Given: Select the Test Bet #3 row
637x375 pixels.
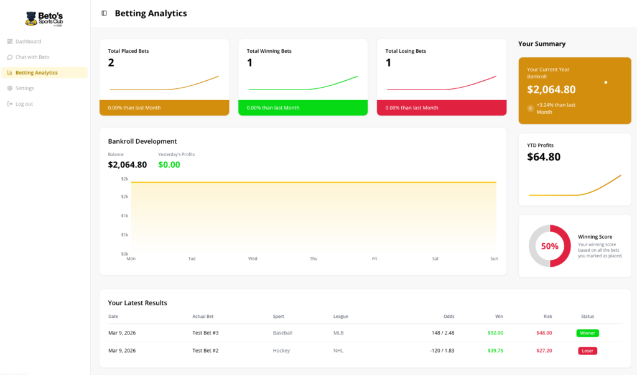Looking at the screenshot, I should [205, 333].
